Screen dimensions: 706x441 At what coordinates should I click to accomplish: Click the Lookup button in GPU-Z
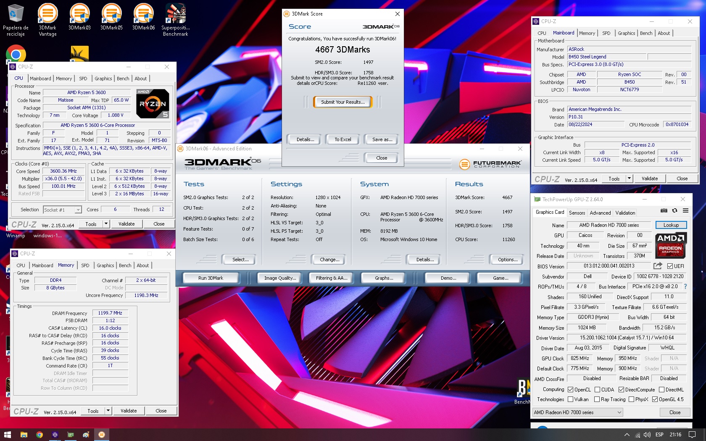[x=671, y=225]
